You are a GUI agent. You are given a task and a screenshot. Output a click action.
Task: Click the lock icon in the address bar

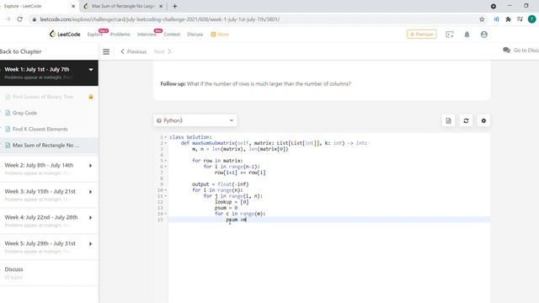(x=34, y=19)
